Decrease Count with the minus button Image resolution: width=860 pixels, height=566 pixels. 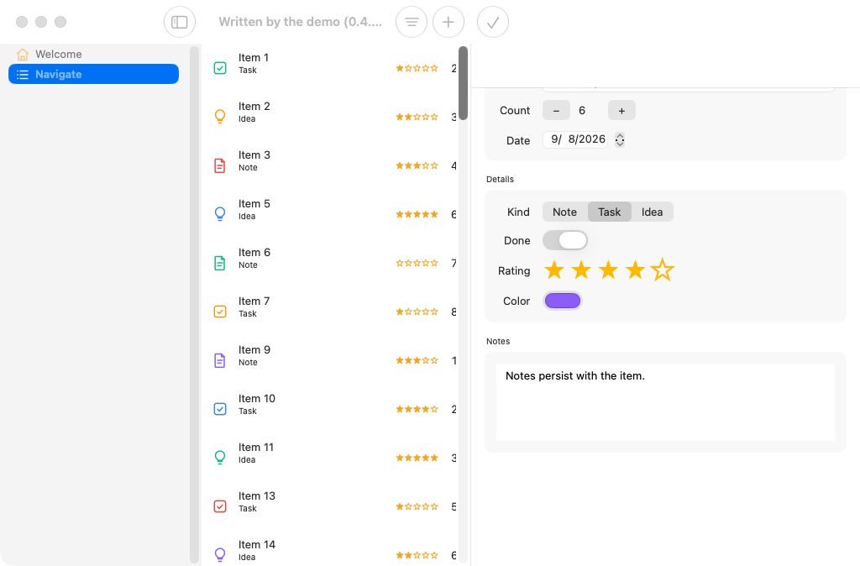[556, 111]
